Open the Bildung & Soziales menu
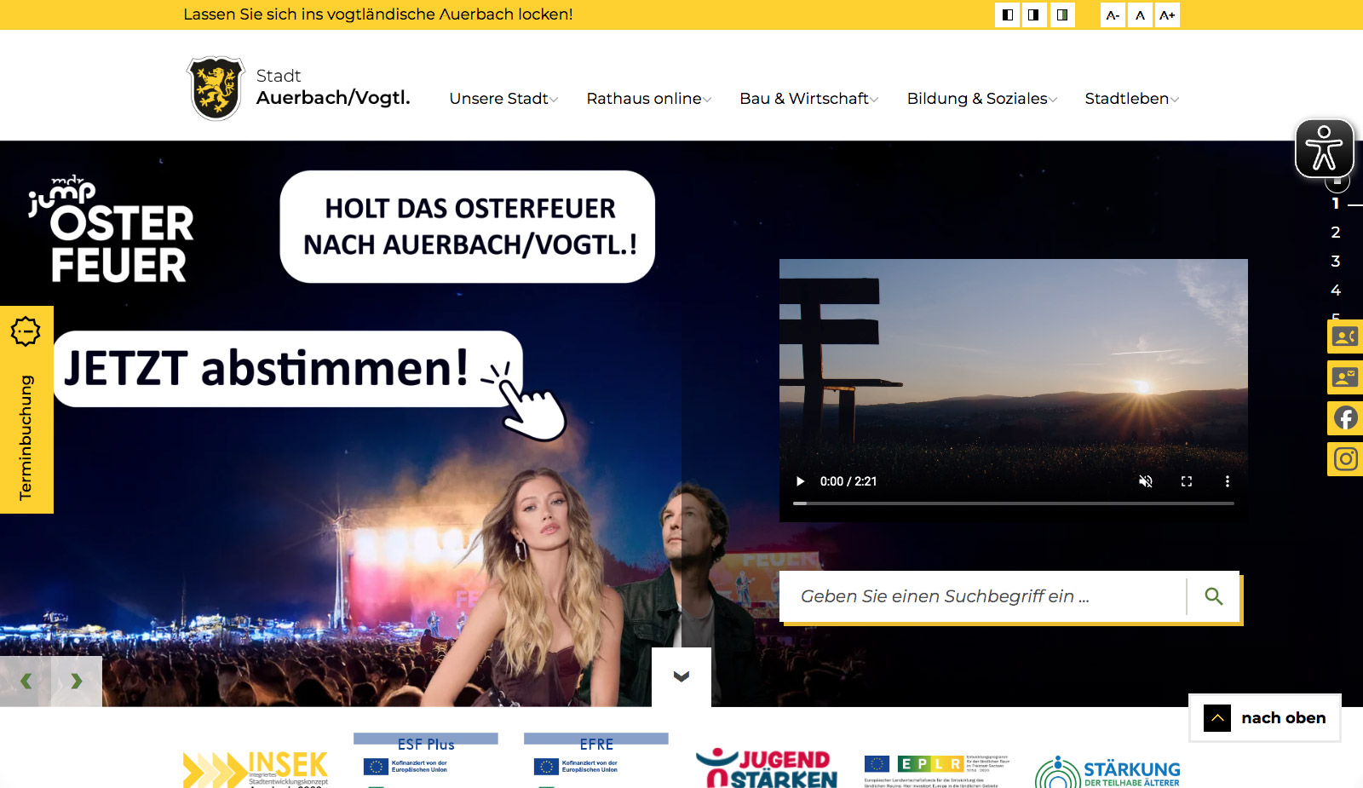The width and height of the screenshot is (1363, 788). tap(981, 99)
